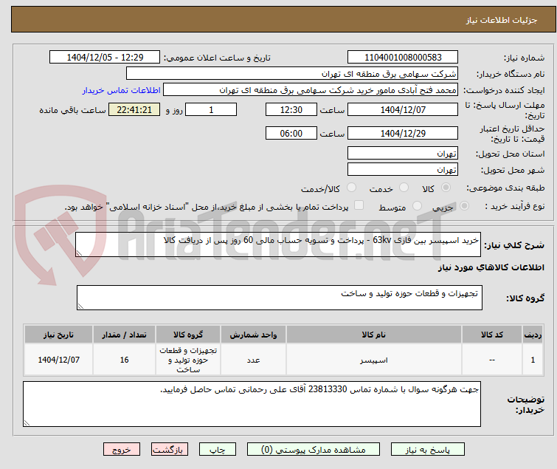Select the جزیی purchase type radio
The width and height of the screenshot is (557, 469).
point(464,206)
